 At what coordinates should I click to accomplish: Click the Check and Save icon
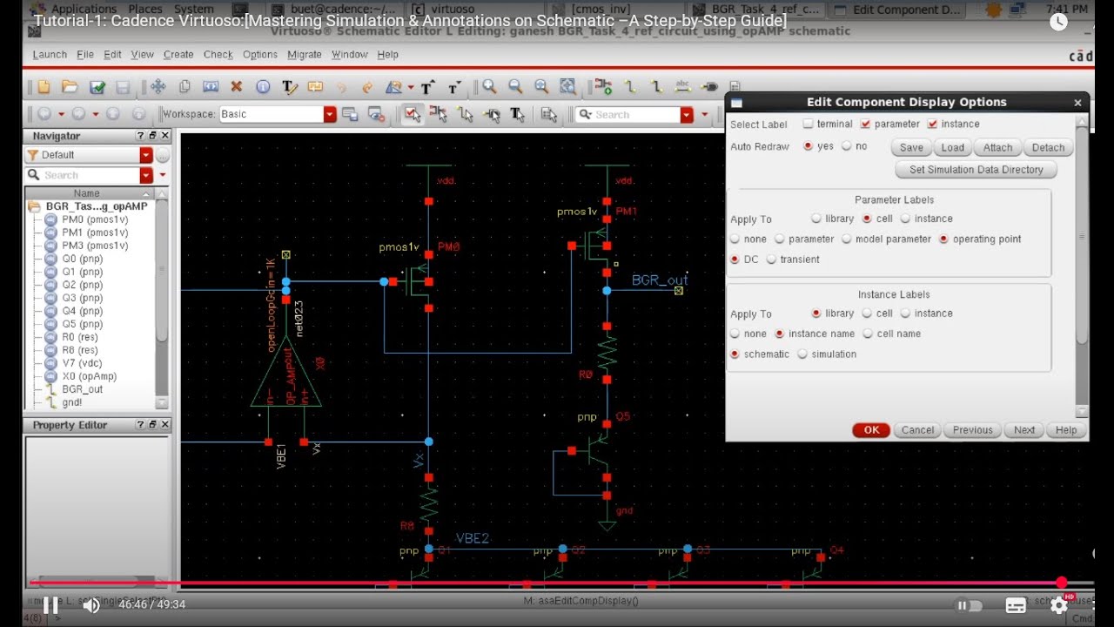click(x=97, y=87)
